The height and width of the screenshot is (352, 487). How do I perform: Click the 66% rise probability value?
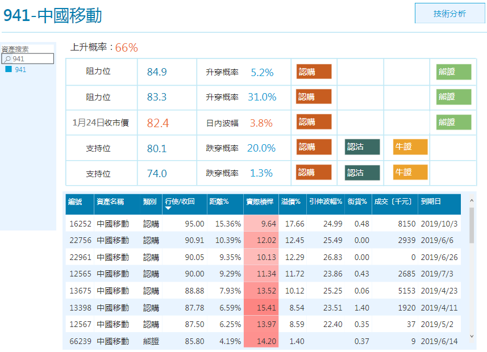[126, 48]
